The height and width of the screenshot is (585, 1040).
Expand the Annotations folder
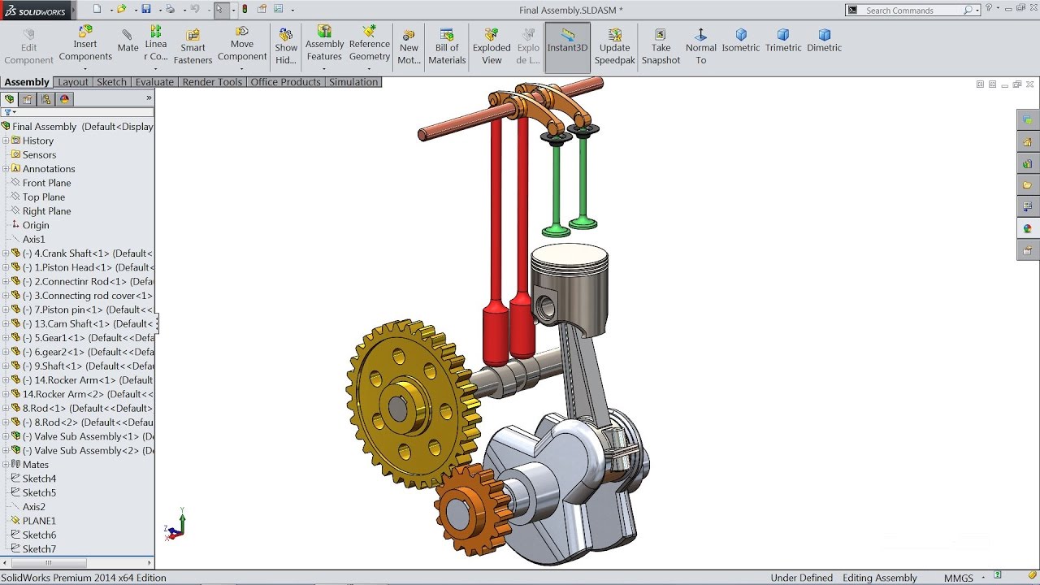tap(6, 169)
